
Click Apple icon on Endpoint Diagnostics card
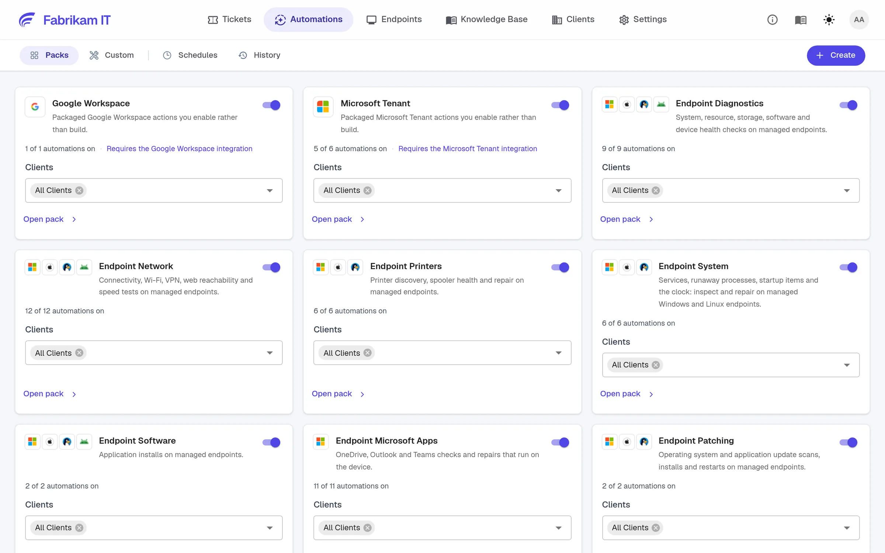[x=627, y=105]
